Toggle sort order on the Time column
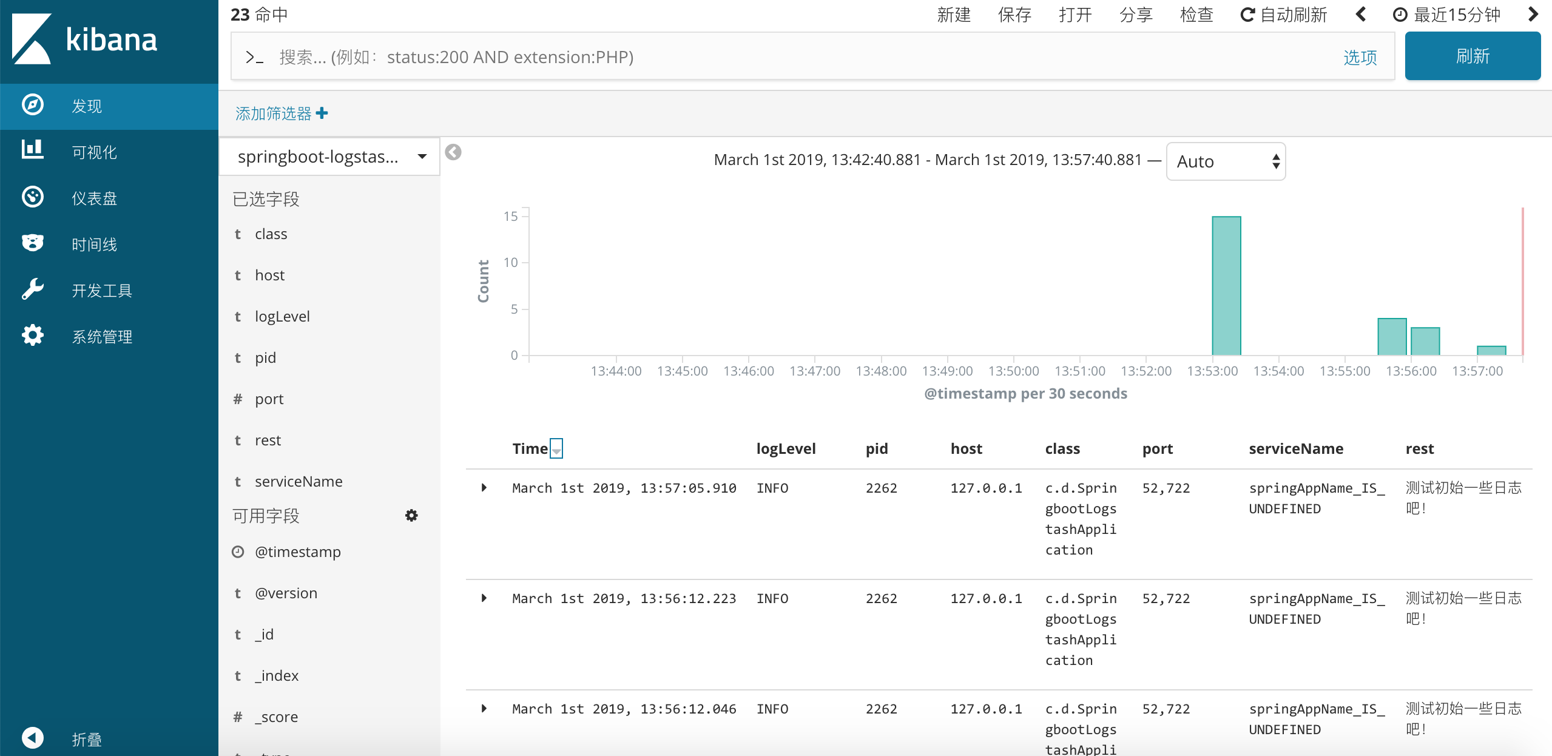This screenshot has height=756, width=1552. 556,449
